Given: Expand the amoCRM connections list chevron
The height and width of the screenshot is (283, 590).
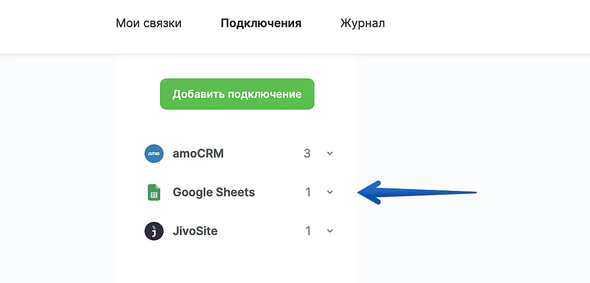Looking at the screenshot, I should click(x=330, y=154).
